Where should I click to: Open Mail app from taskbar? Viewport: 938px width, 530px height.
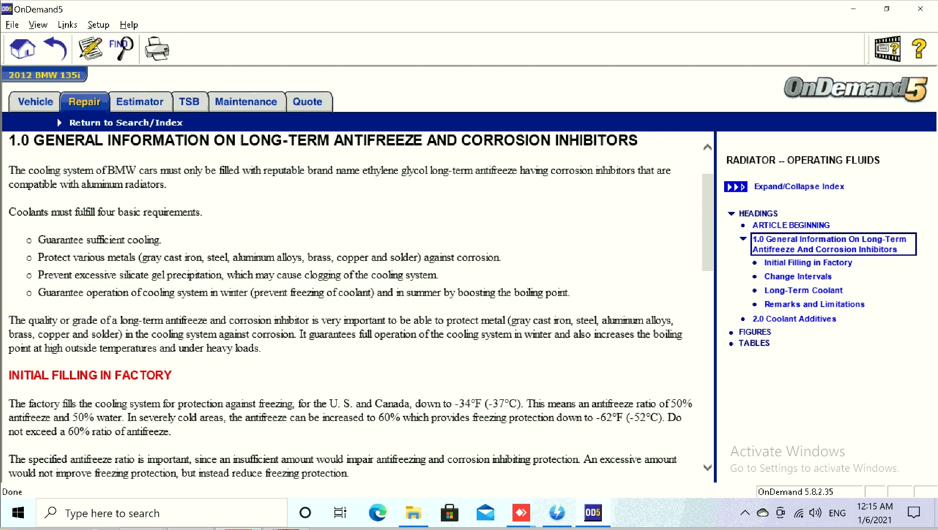point(485,513)
